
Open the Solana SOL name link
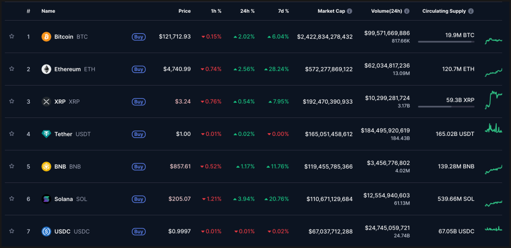[71, 199]
